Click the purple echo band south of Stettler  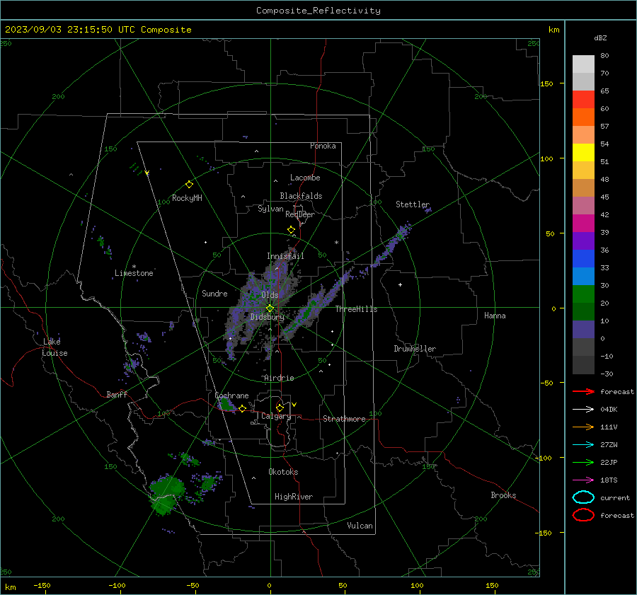(x=391, y=245)
